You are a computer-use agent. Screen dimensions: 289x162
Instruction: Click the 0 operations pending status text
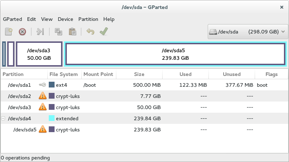(x=25, y=158)
